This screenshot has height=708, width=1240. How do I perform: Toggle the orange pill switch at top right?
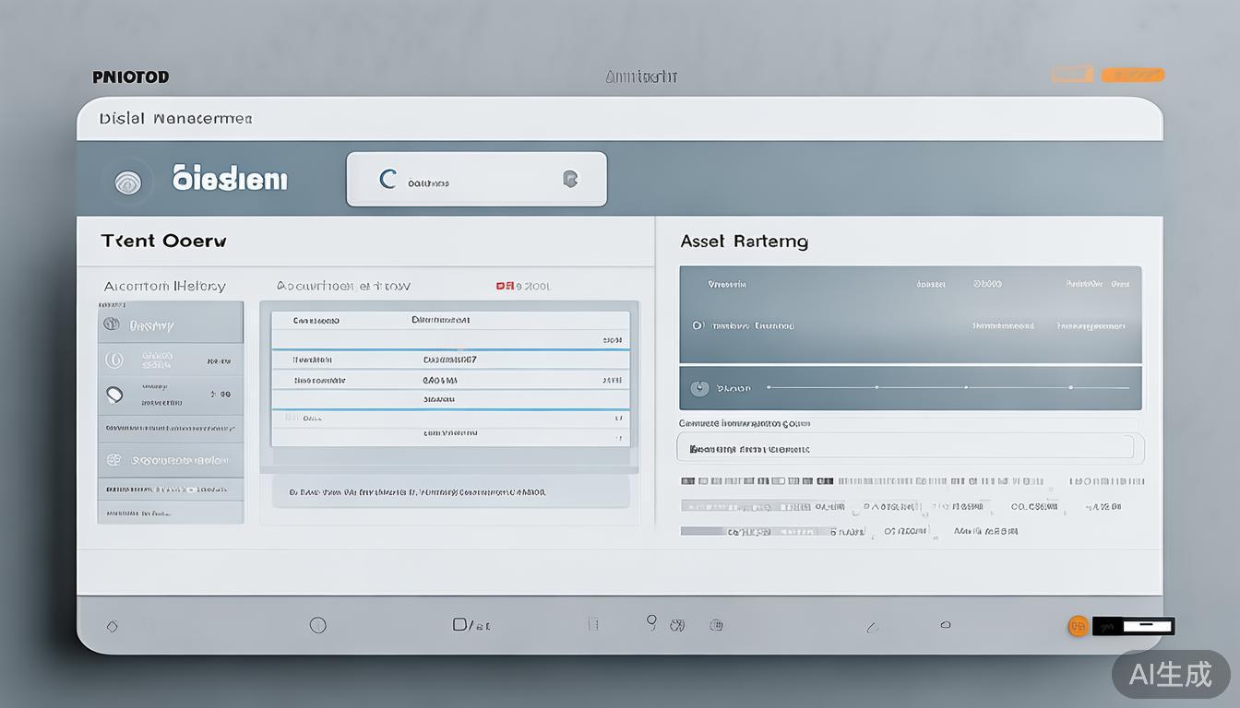click(1132, 75)
